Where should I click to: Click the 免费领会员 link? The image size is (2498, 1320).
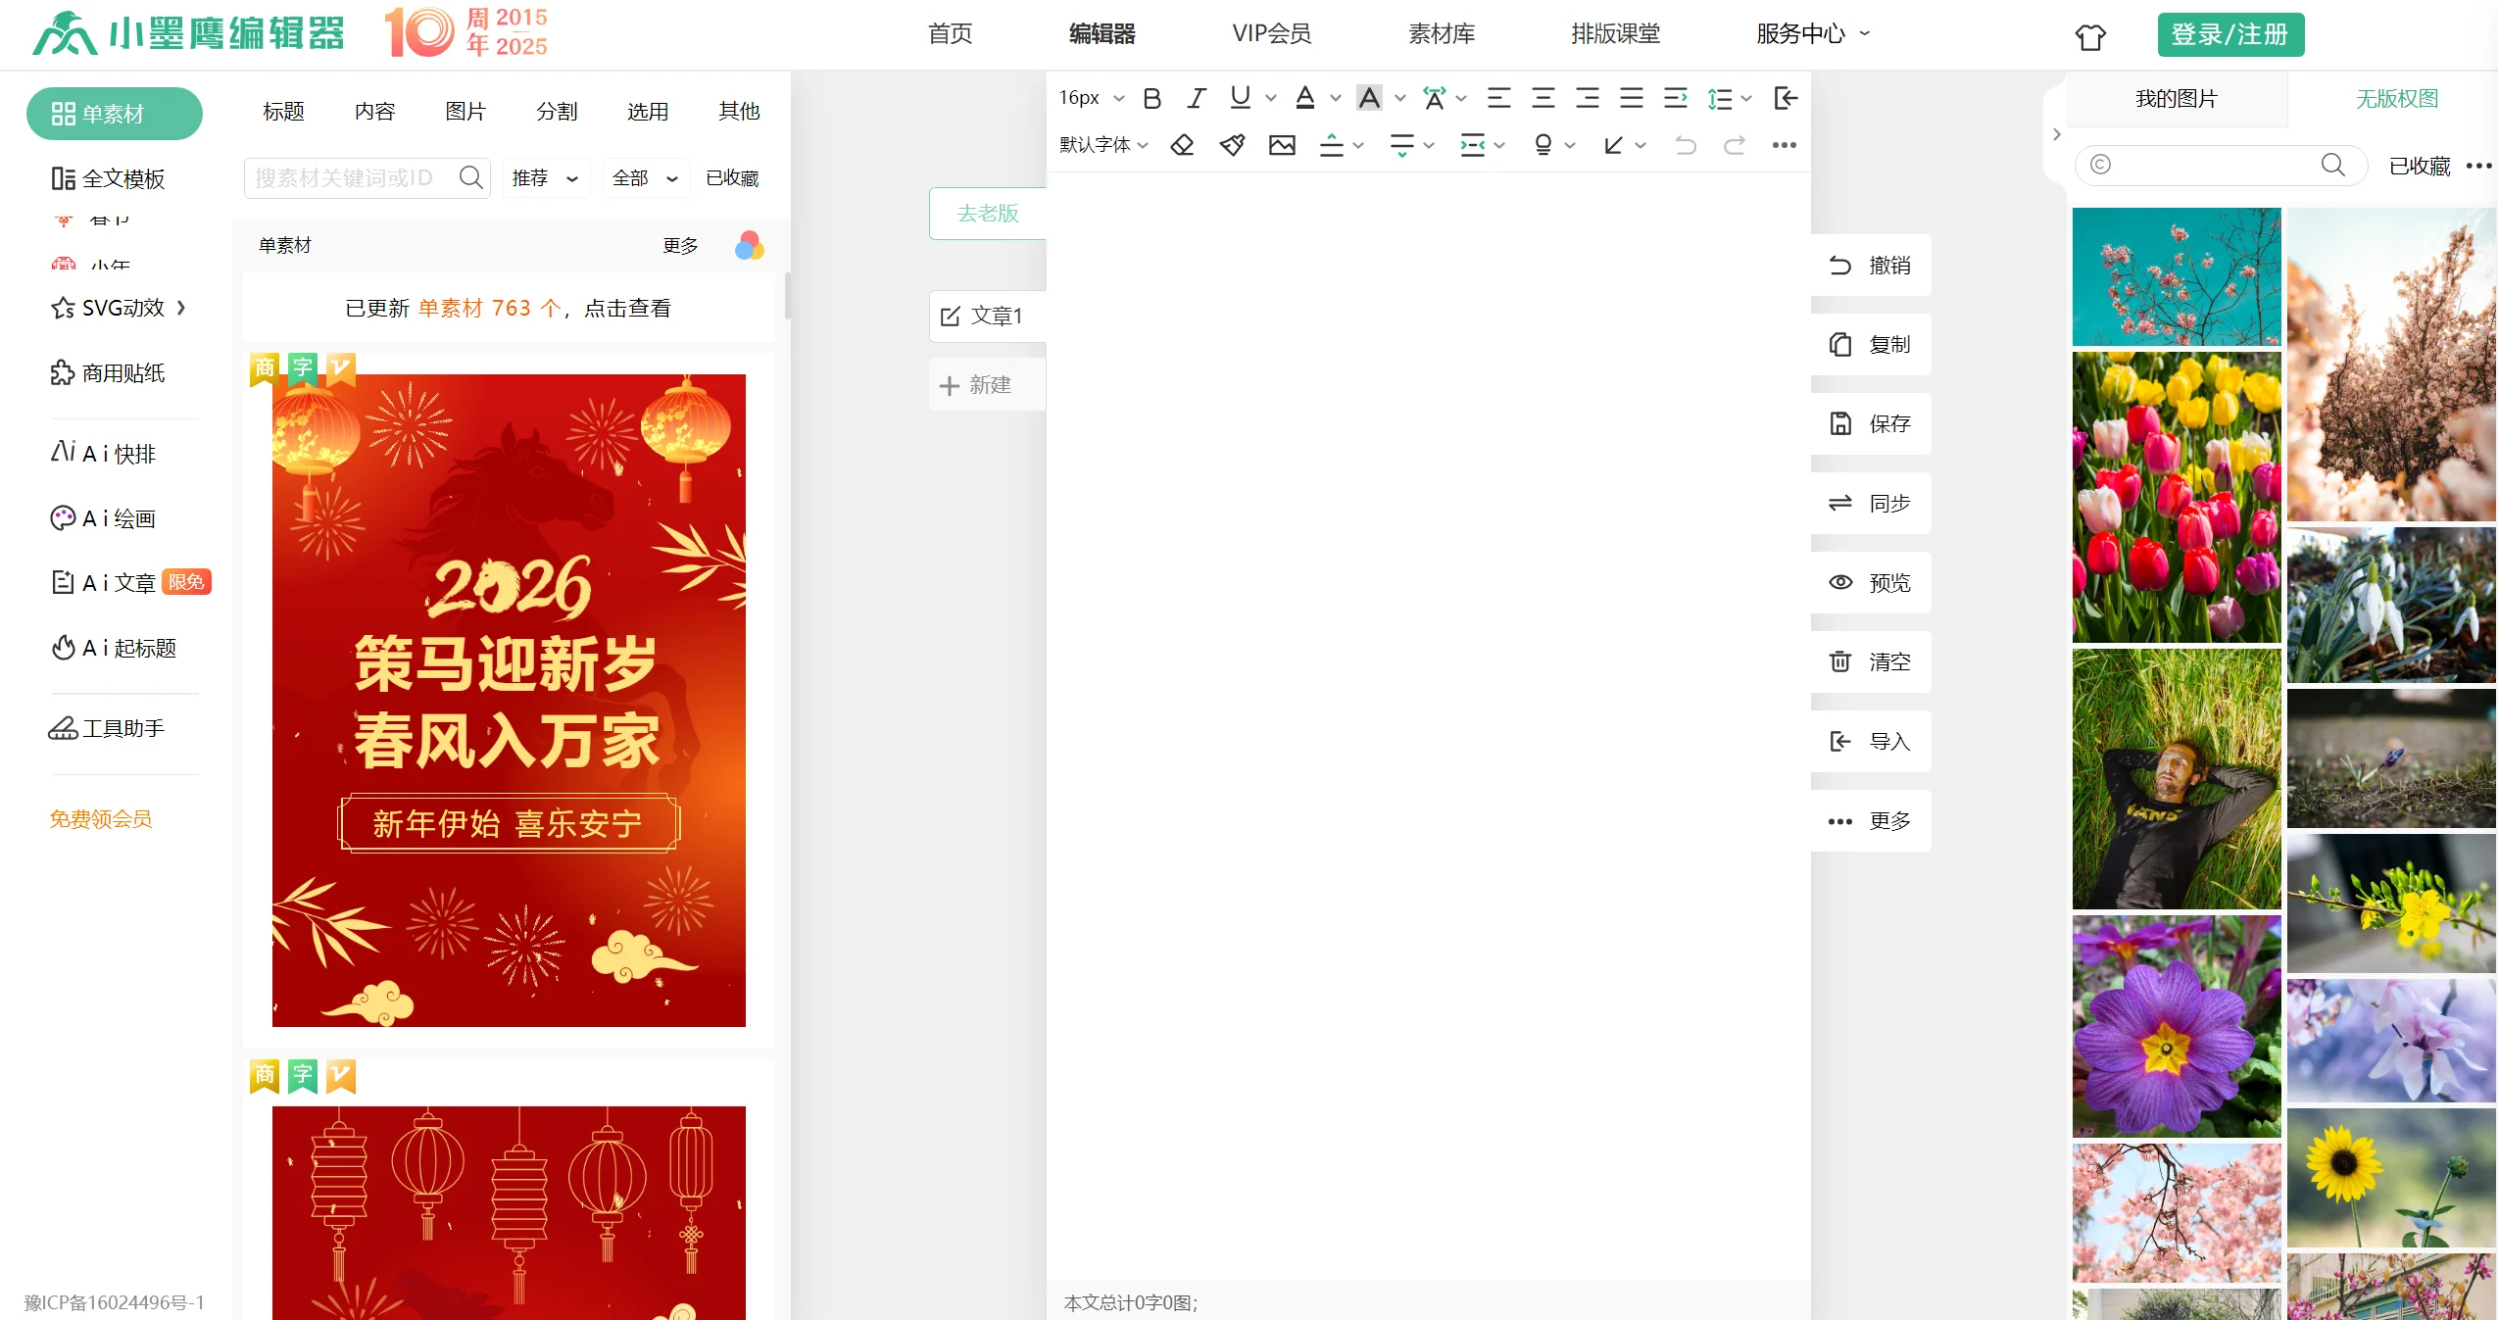99,819
